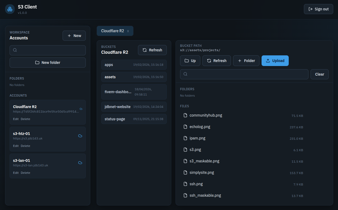Click the file icon beside communityhub.png
The height and width of the screenshot is (210, 338).
coord(185,115)
